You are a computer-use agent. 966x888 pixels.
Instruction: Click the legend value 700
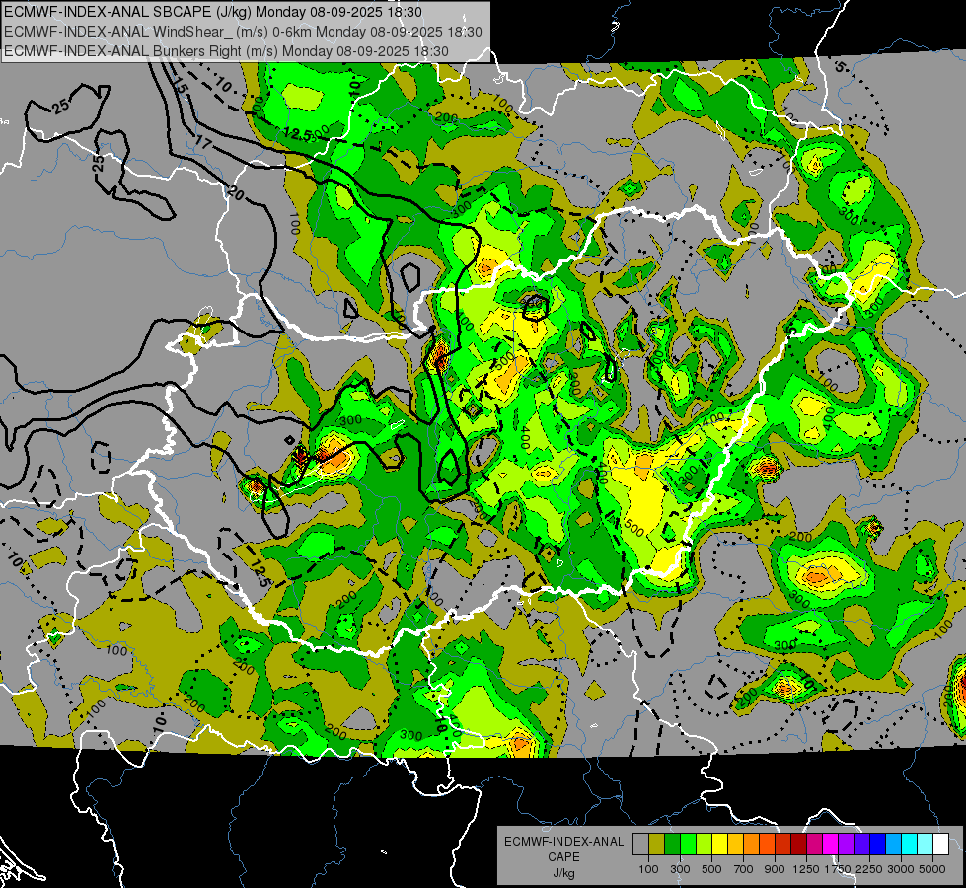[744, 869]
